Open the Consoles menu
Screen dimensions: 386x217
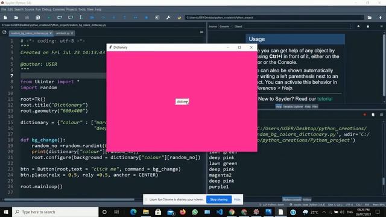pyautogui.click(x=59, y=10)
